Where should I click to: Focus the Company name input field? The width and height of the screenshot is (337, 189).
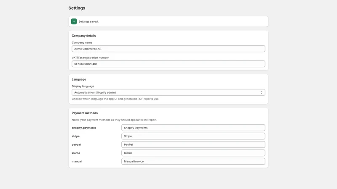(168, 49)
